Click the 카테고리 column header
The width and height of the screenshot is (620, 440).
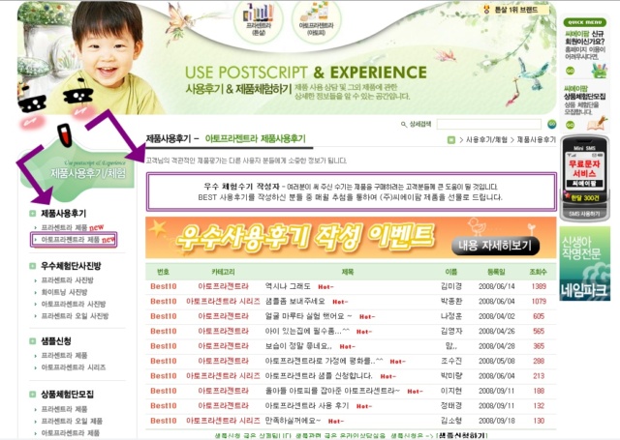coord(223,272)
